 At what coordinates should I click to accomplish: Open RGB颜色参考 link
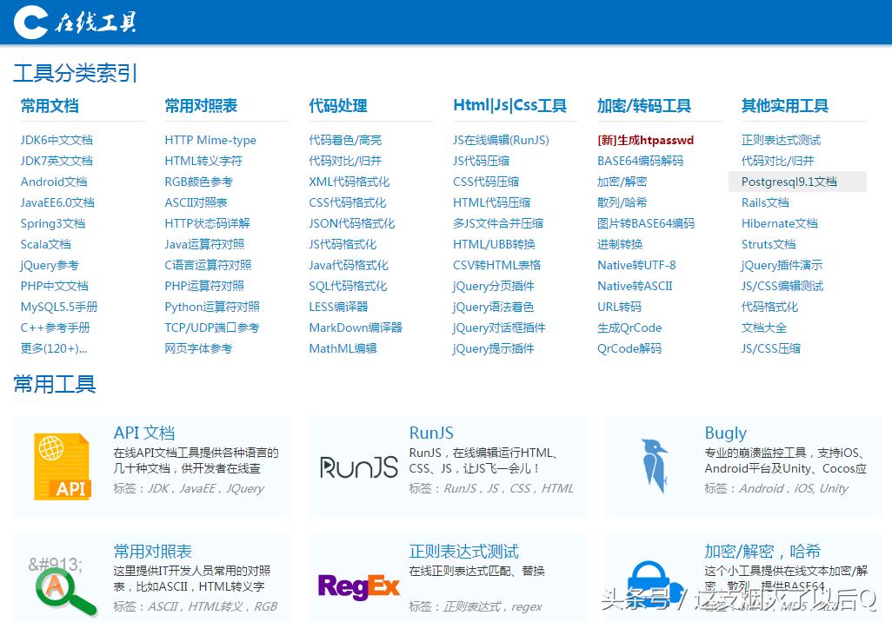point(198,182)
